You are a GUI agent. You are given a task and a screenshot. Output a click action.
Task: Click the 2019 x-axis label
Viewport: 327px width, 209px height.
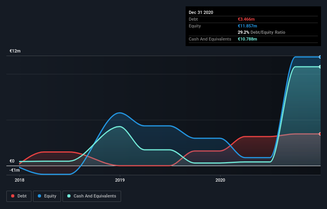[x=120, y=180]
